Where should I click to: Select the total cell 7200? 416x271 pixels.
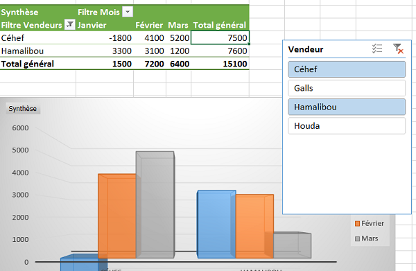click(x=150, y=64)
